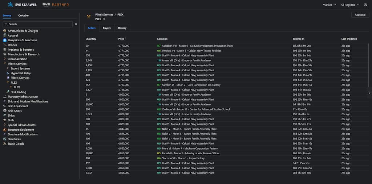Click the Ship SKINs icon
This screenshot has height=184, width=372.
point(4,111)
